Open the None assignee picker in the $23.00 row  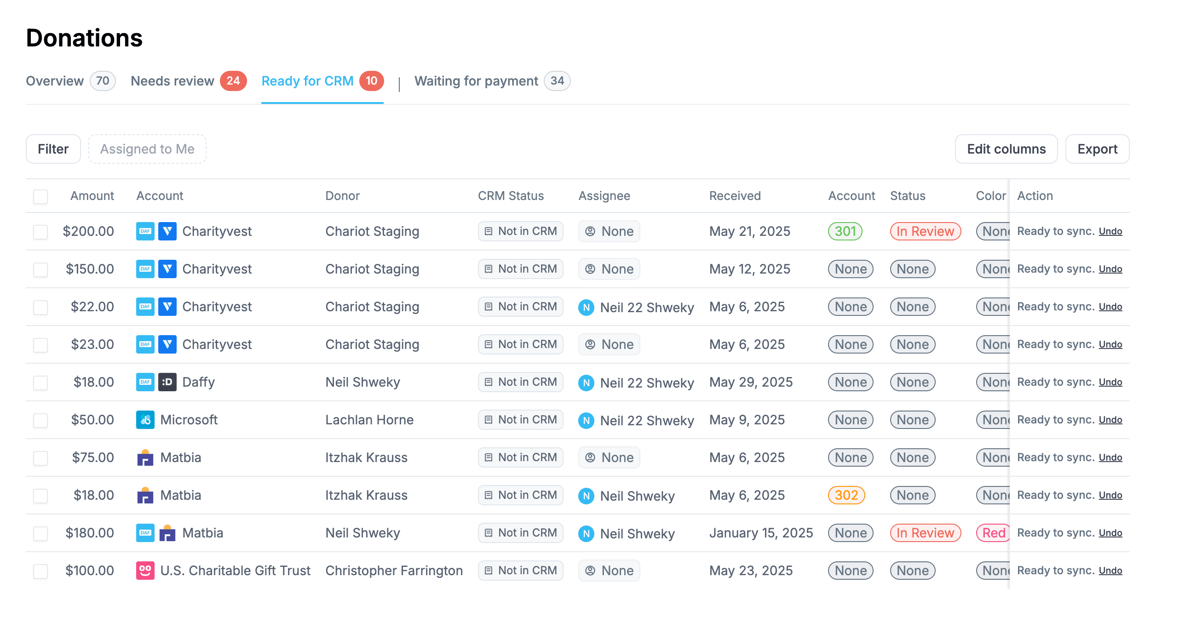pyautogui.click(x=609, y=344)
